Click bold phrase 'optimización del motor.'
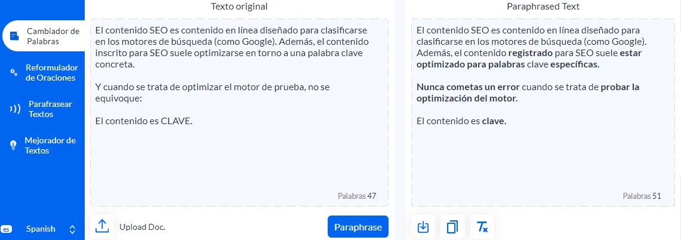The width and height of the screenshot is (681, 240). coord(467,99)
